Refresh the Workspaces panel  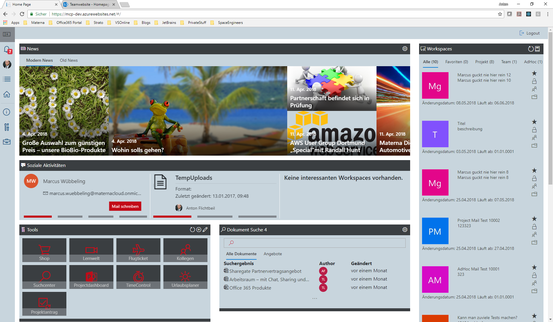point(531,49)
